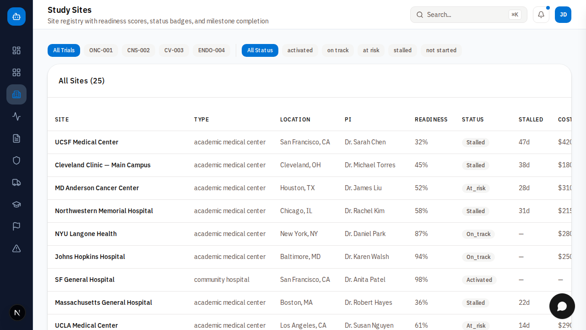Sort by the STALLED column header
This screenshot has width=586, height=330.
531,120
